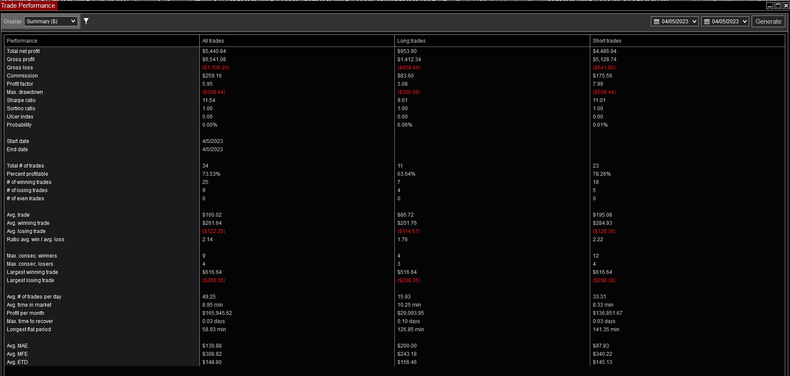Select the Start date row label
The width and height of the screenshot is (790, 376).
click(18, 141)
